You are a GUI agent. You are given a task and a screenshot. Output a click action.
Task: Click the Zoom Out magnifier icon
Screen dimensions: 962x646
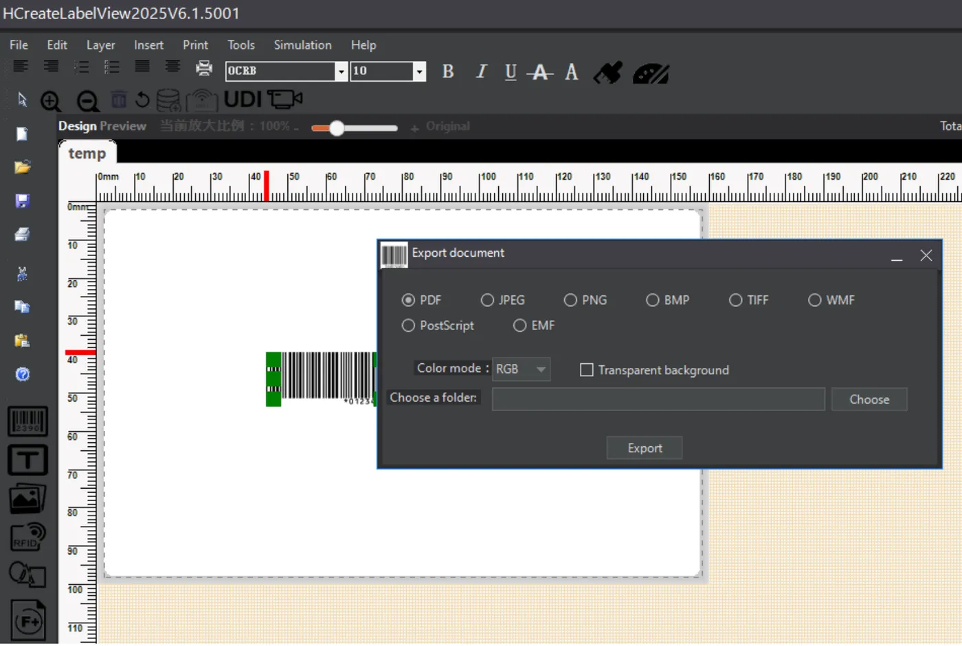[x=87, y=100]
